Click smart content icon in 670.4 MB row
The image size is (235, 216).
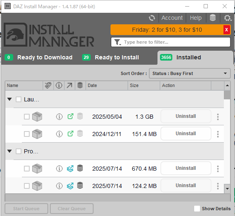point(70,169)
